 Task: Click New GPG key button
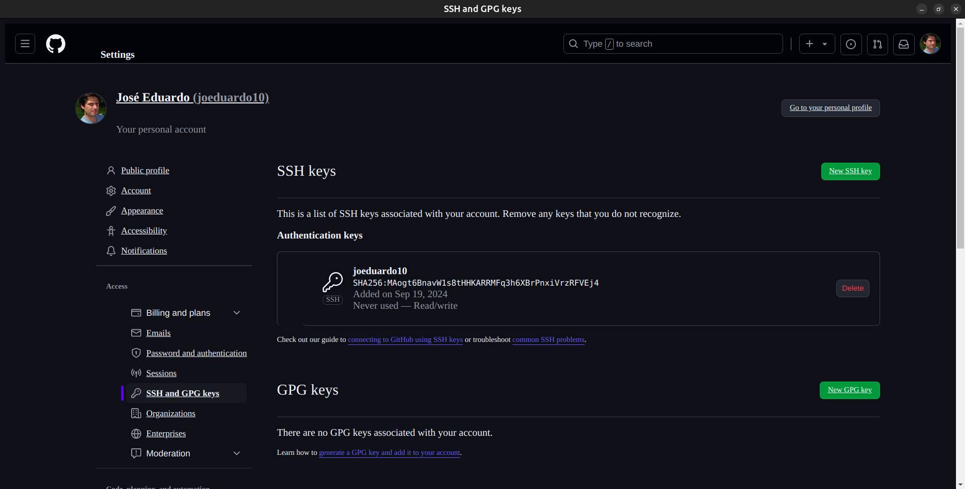(850, 390)
